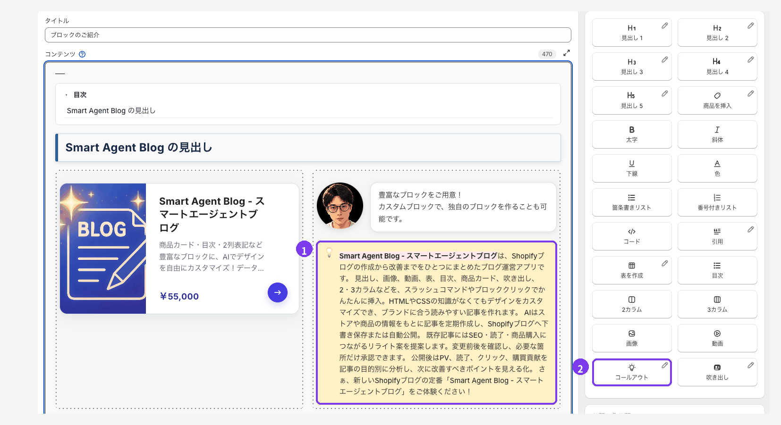Screen dimensions: 781x425
Task: Insert a 引用 quote block
Action: 717,236
